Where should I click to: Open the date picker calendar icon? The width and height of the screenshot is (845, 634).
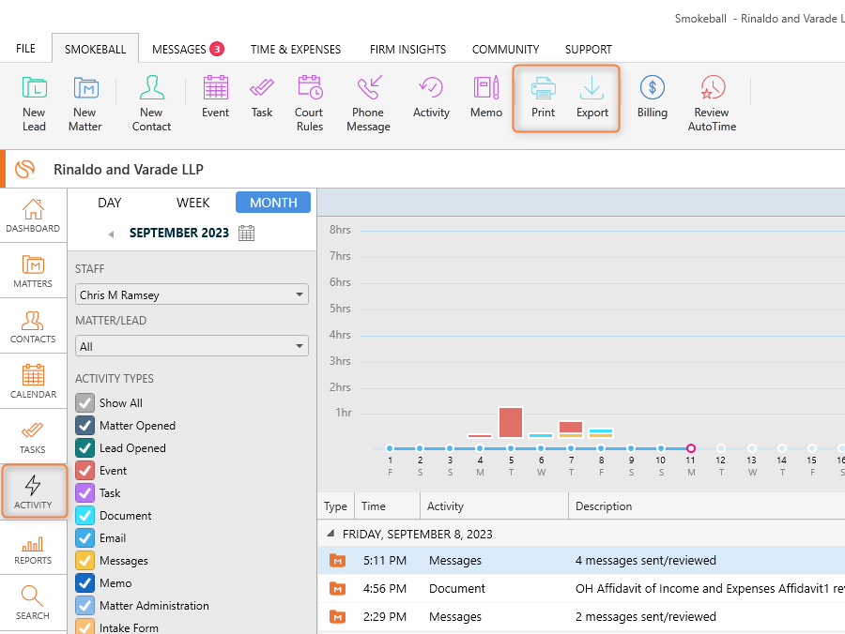(x=246, y=233)
